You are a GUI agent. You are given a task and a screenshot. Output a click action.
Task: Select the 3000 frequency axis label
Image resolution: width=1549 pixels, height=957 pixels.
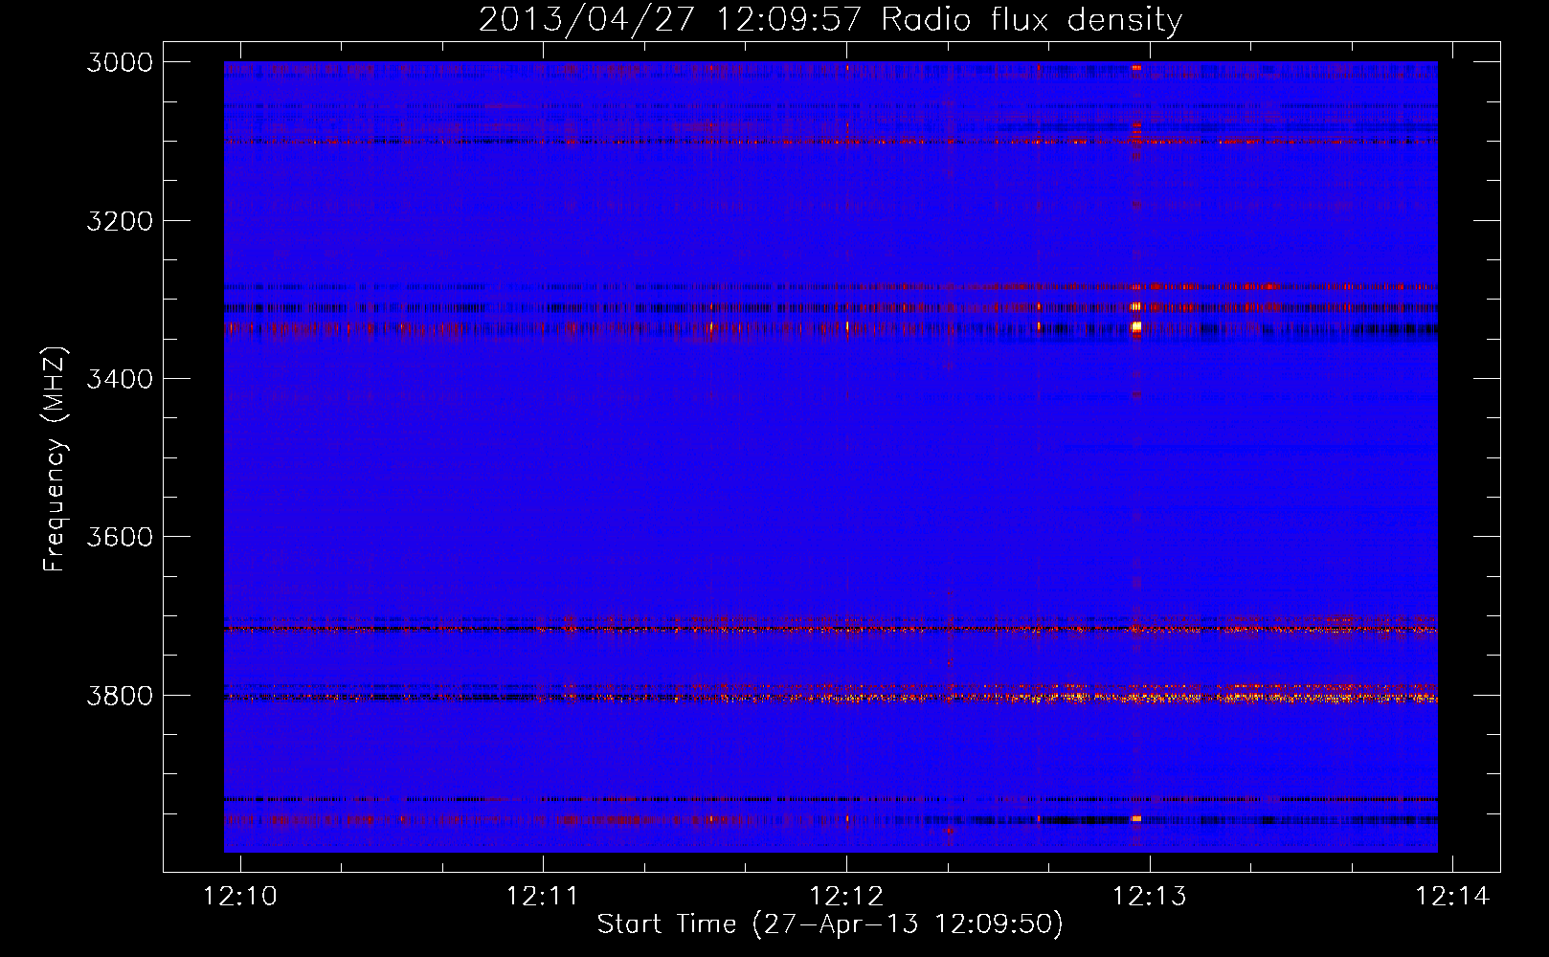pyautogui.click(x=120, y=62)
